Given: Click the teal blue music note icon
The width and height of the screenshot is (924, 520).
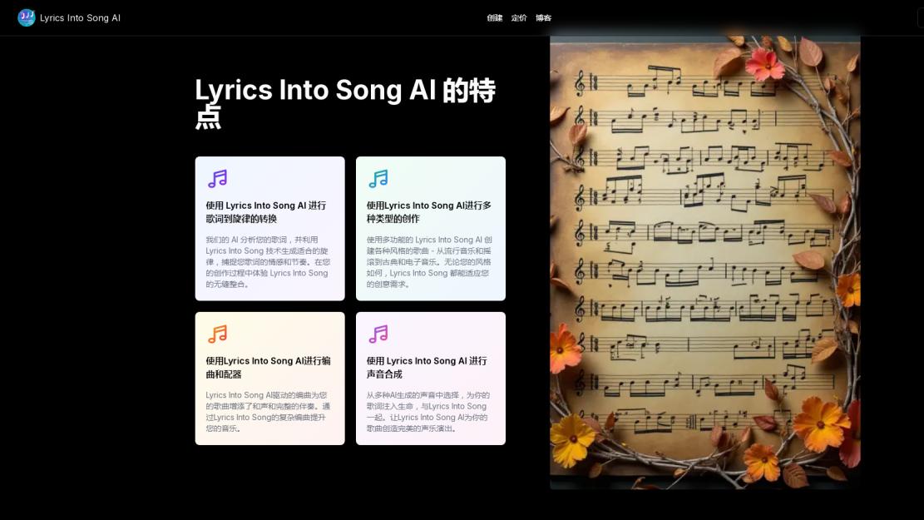Looking at the screenshot, I should click(x=378, y=179).
